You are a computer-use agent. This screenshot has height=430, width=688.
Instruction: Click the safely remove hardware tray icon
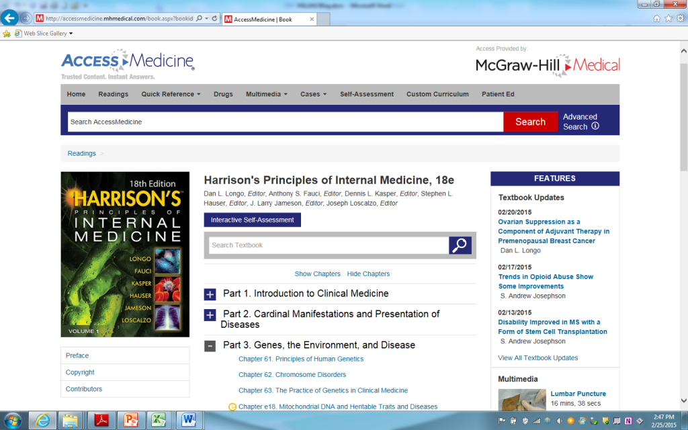point(594,421)
